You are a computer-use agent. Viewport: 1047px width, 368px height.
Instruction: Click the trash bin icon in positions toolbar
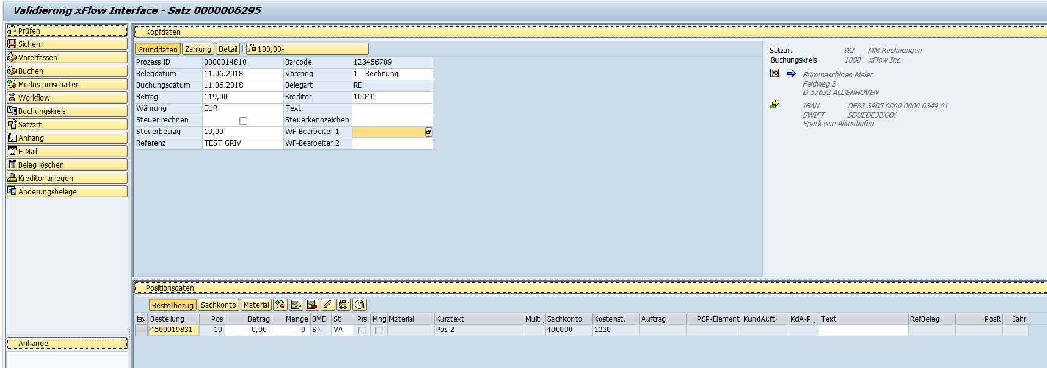pos(360,305)
